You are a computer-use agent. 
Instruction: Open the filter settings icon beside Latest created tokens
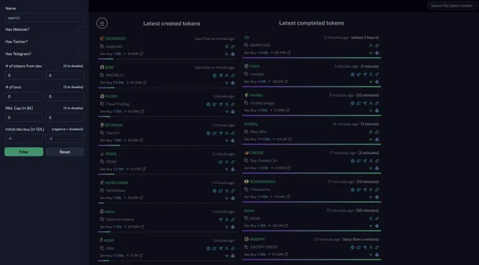(102, 23)
